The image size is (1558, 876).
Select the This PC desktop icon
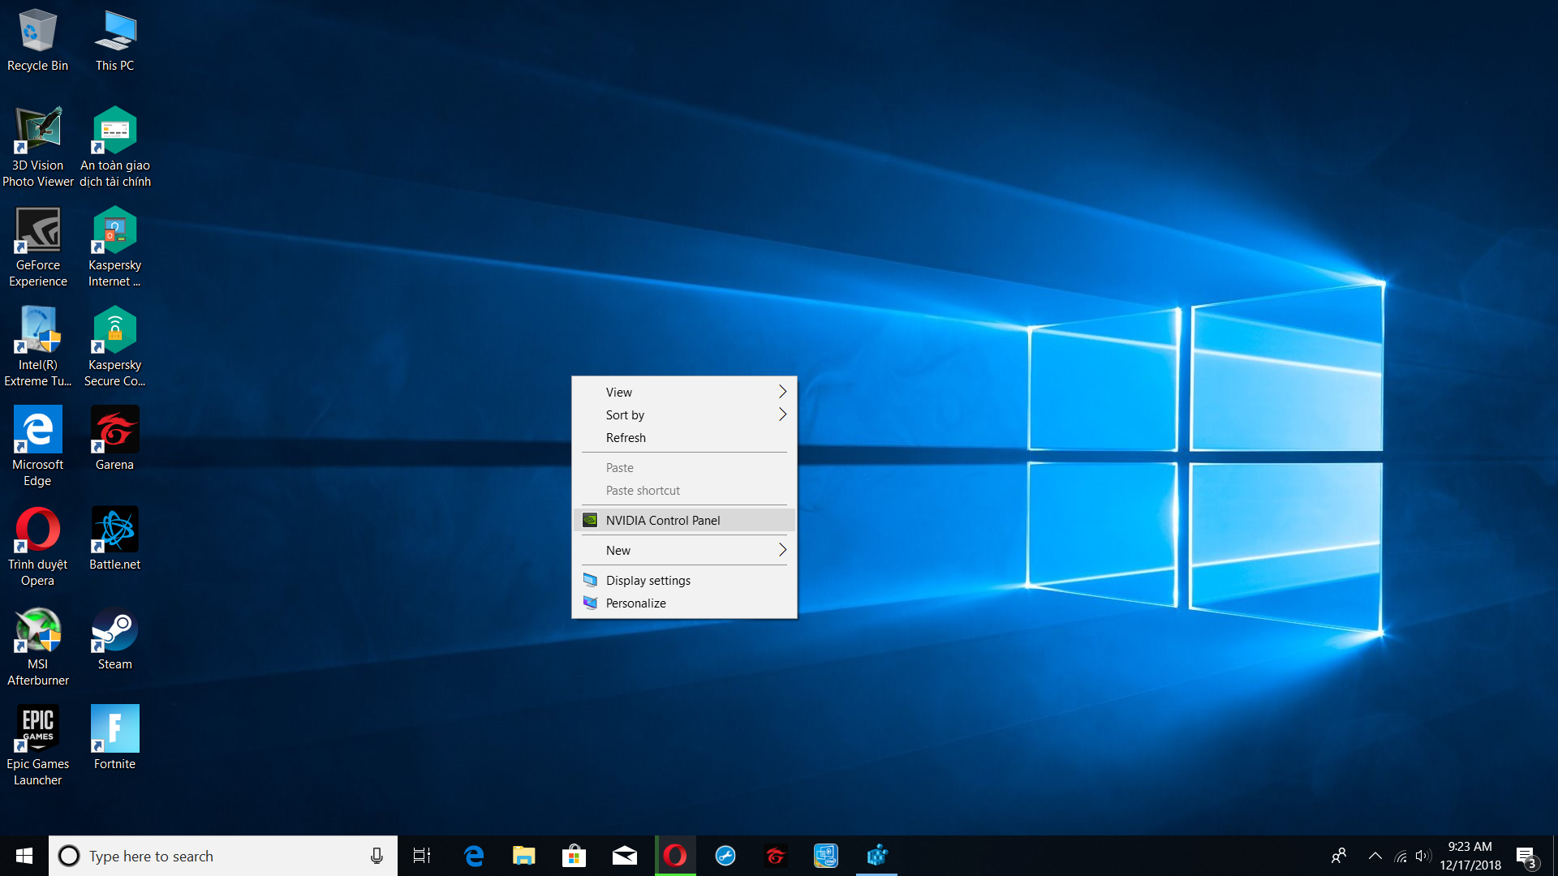(x=114, y=41)
